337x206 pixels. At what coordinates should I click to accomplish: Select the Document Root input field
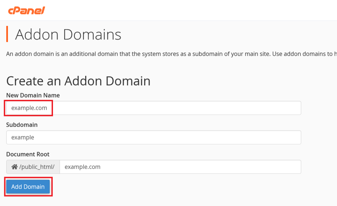pyautogui.click(x=180, y=167)
